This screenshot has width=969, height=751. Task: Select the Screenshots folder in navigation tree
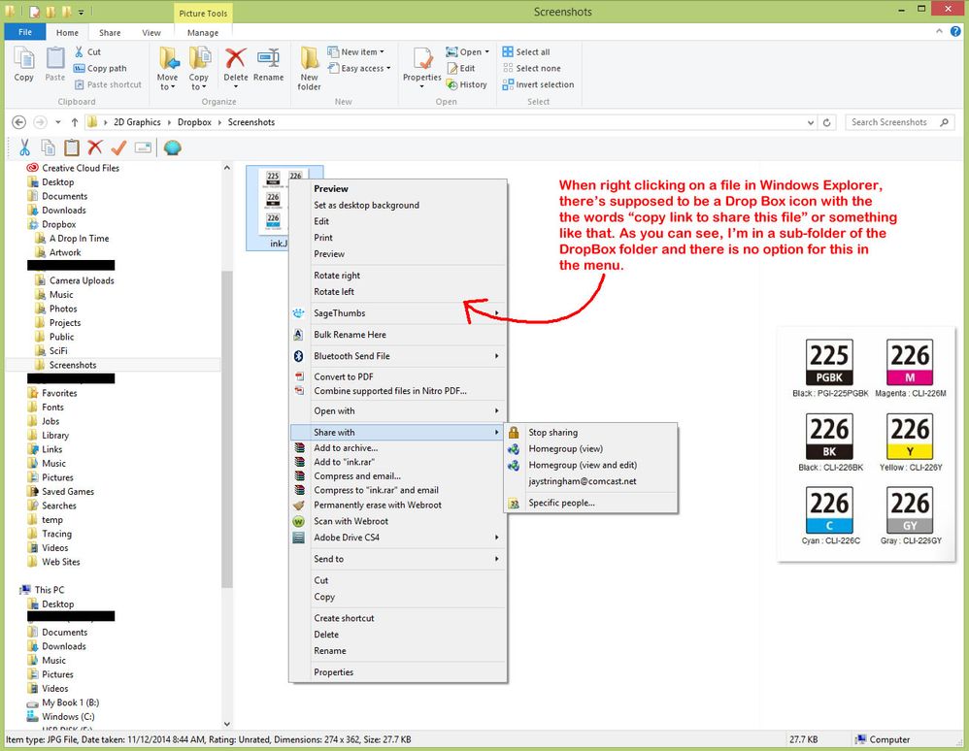pyautogui.click(x=73, y=365)
